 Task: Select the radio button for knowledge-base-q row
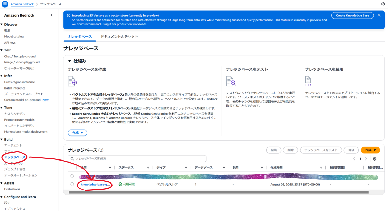[72, 184]
